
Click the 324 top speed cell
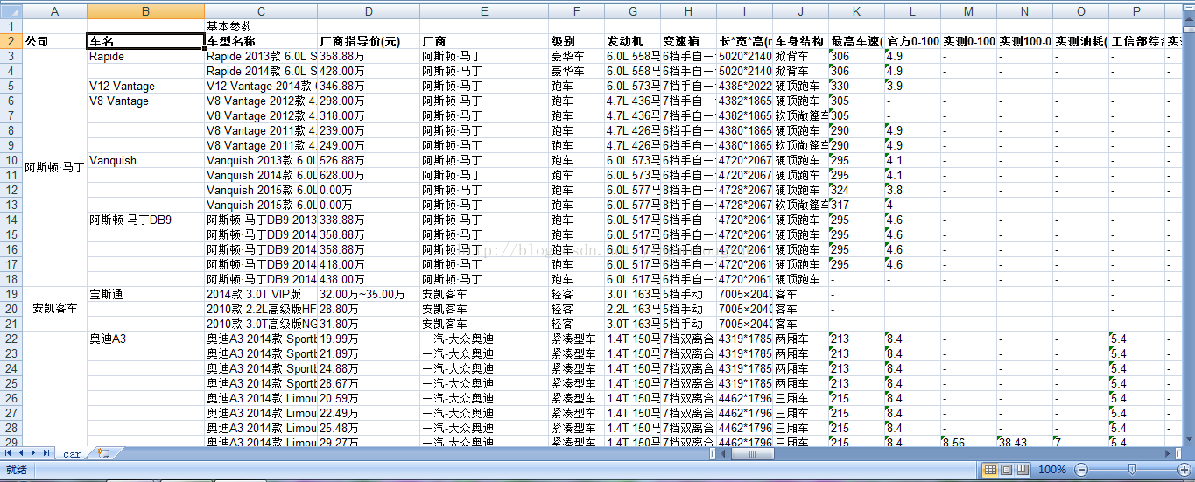pos(856,190)
